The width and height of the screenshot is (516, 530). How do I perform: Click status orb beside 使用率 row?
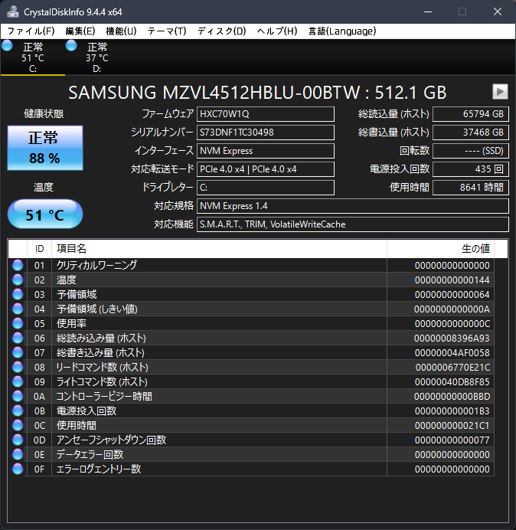[18, 323]
